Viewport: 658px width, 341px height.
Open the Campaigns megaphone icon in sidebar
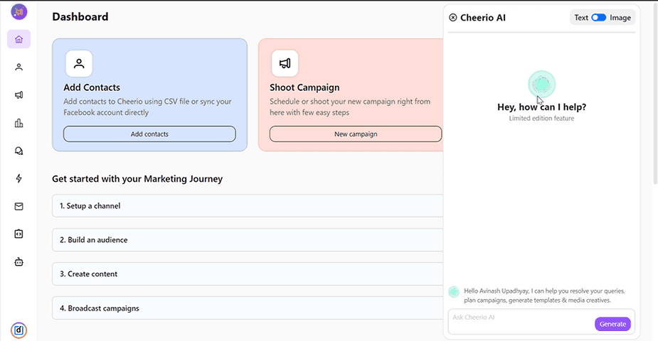pyautogui.click(x=18, y=94)
